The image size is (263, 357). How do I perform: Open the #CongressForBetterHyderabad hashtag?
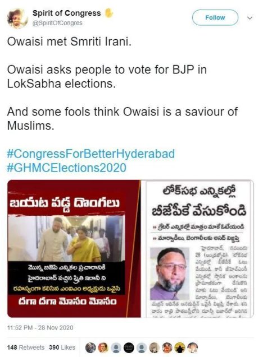[x=91, y=154]
